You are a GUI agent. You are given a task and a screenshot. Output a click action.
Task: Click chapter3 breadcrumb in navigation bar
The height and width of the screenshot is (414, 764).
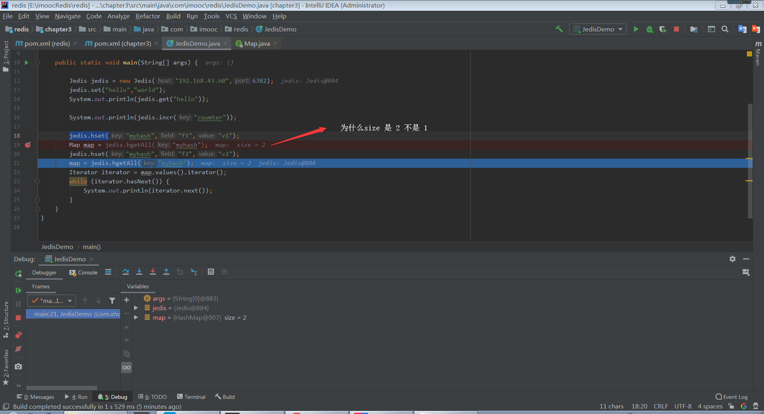54,29
